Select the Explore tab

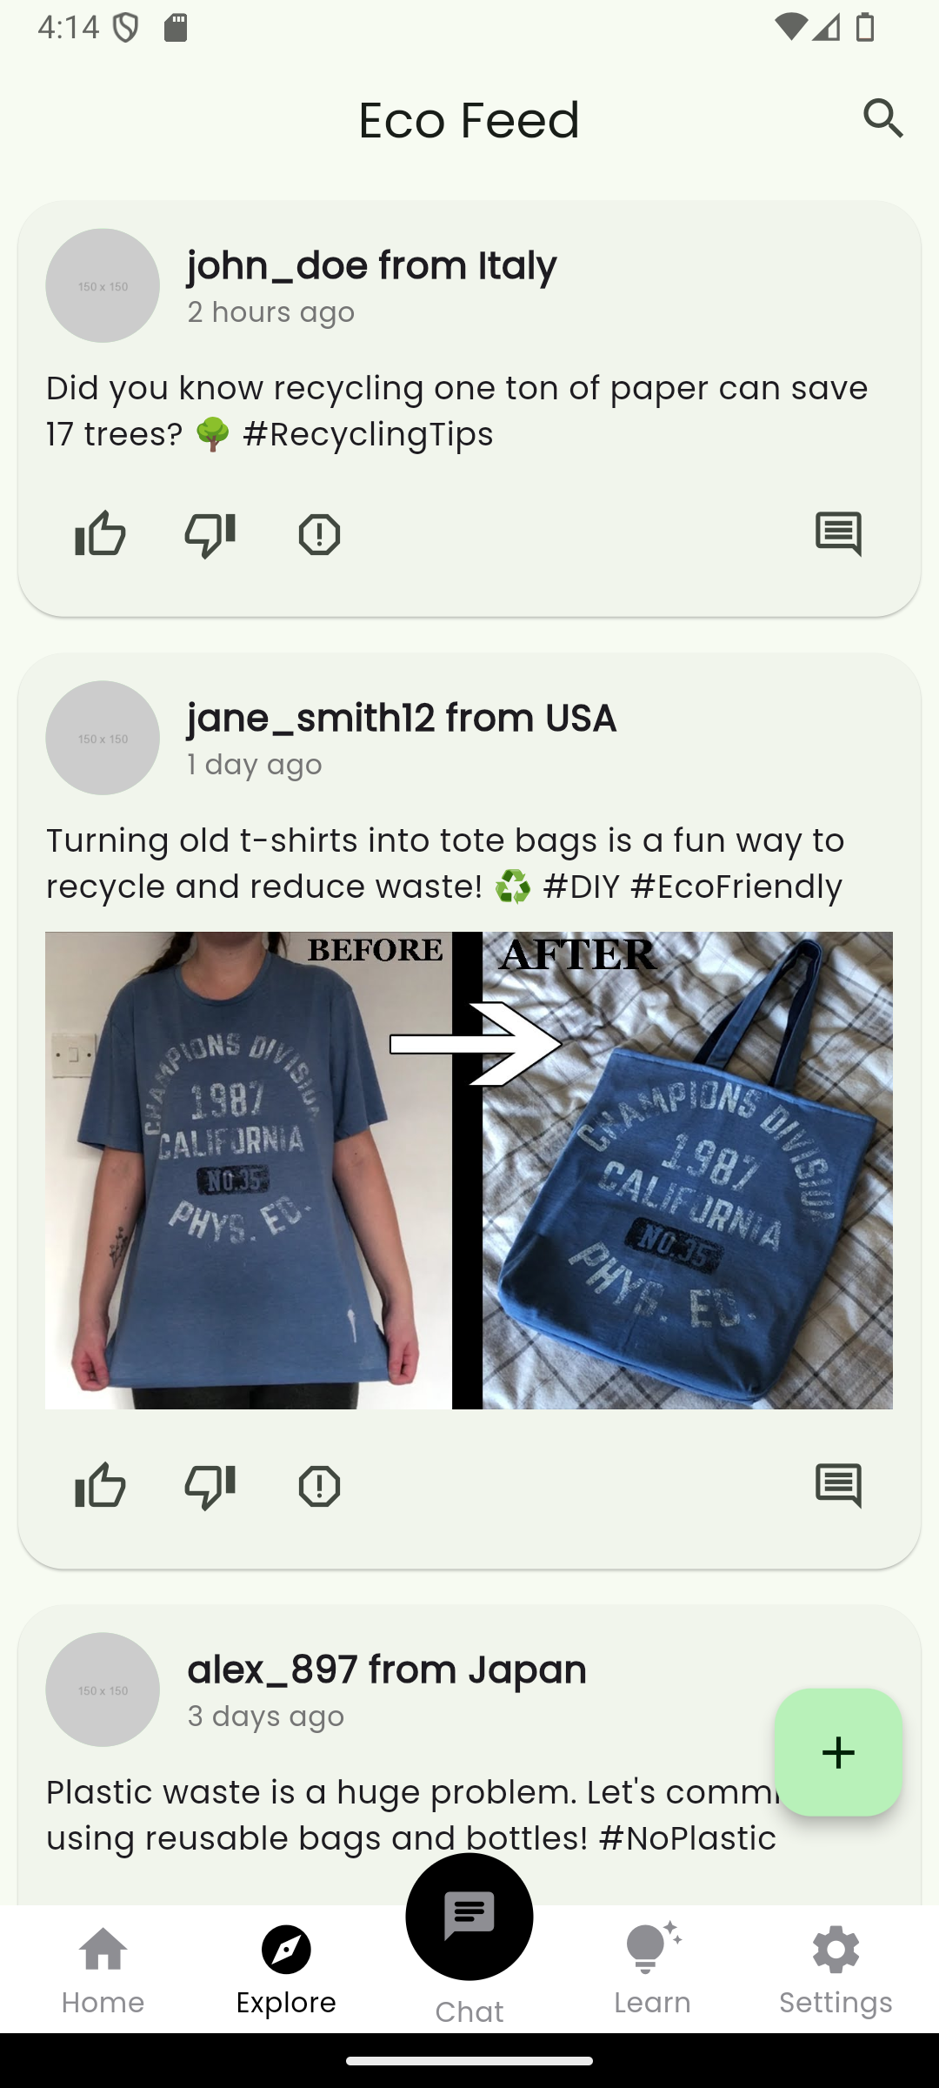click(286, 1971)
